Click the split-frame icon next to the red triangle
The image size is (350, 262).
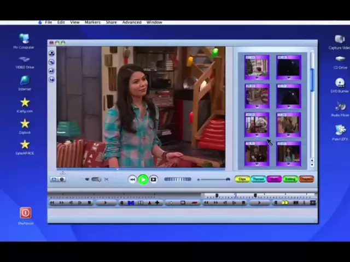[141, 203]
